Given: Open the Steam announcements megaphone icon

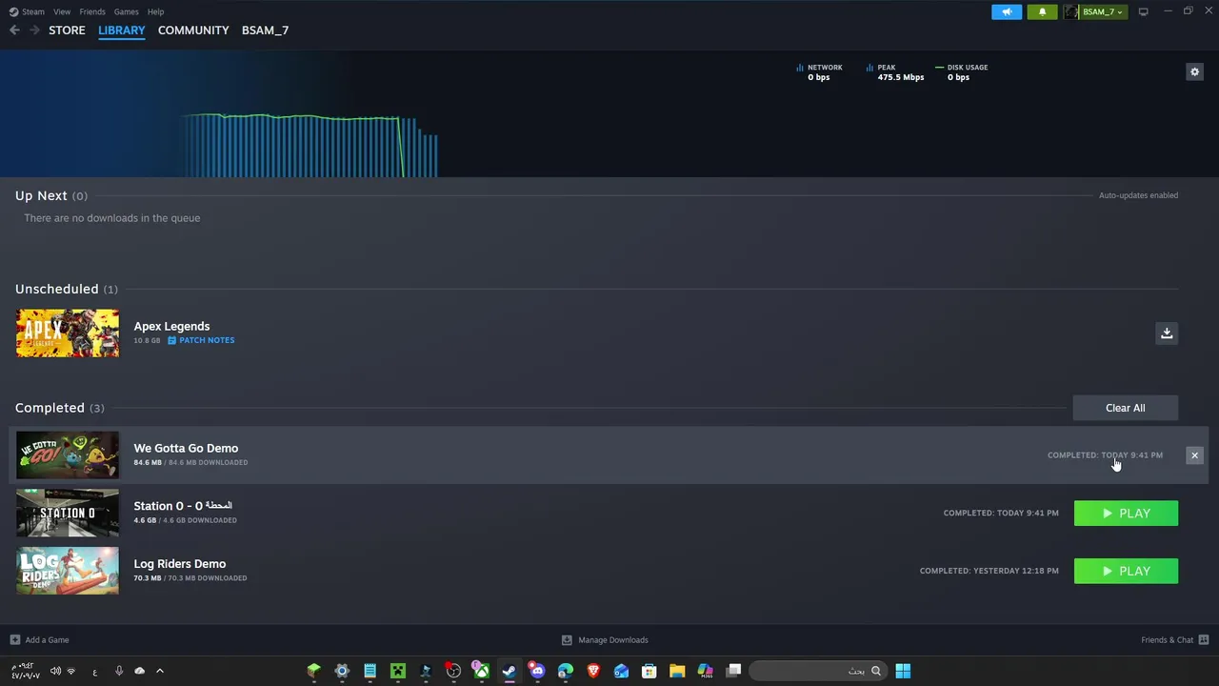Looking at the screenshot, I should click(x=1007, y=11).
